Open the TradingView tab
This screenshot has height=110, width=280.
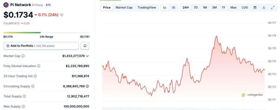pyautogui.click(x=146, y=7)
